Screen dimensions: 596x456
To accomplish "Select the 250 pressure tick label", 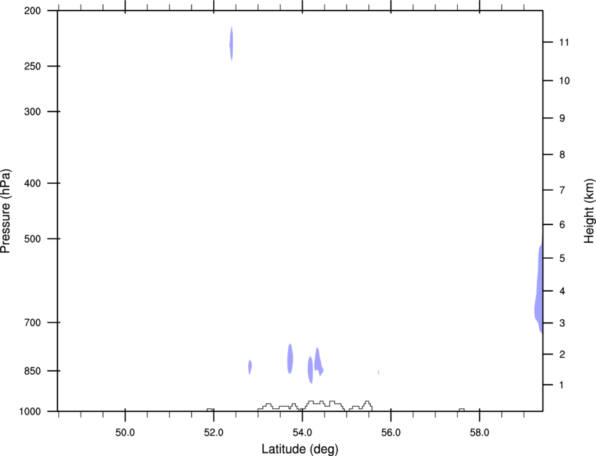I will (32, 66).
